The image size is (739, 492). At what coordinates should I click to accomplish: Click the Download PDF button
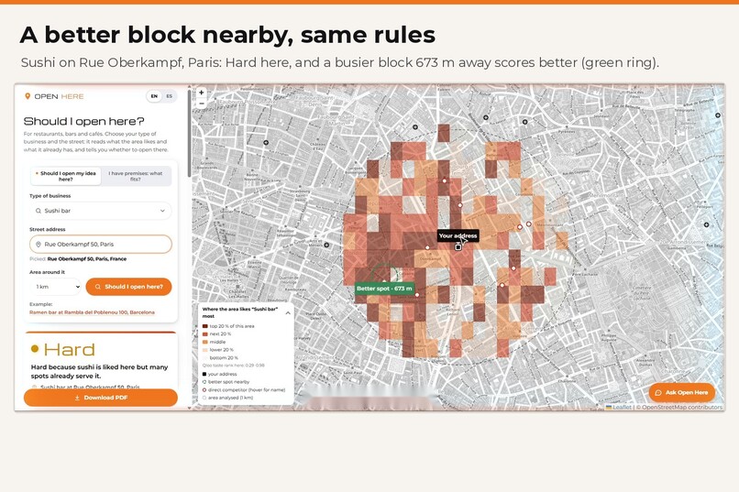click(100, 398)
